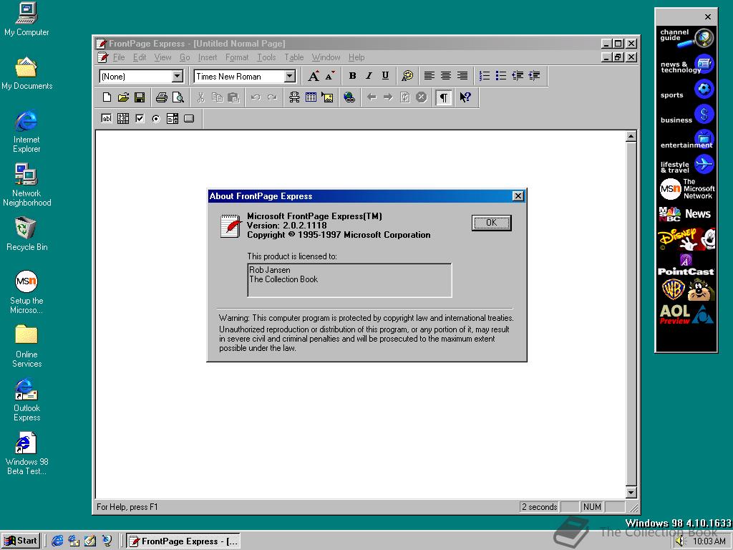Screen dimensions: 733x550
Task: Open channel guide on Channel Bar
Action: [686, 37]
